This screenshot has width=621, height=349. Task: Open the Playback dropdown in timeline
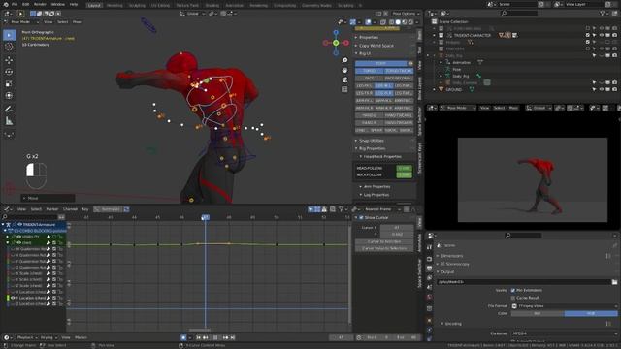click(27, 338)
